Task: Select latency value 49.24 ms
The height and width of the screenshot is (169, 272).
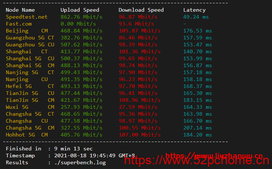Action: point(196,17)
